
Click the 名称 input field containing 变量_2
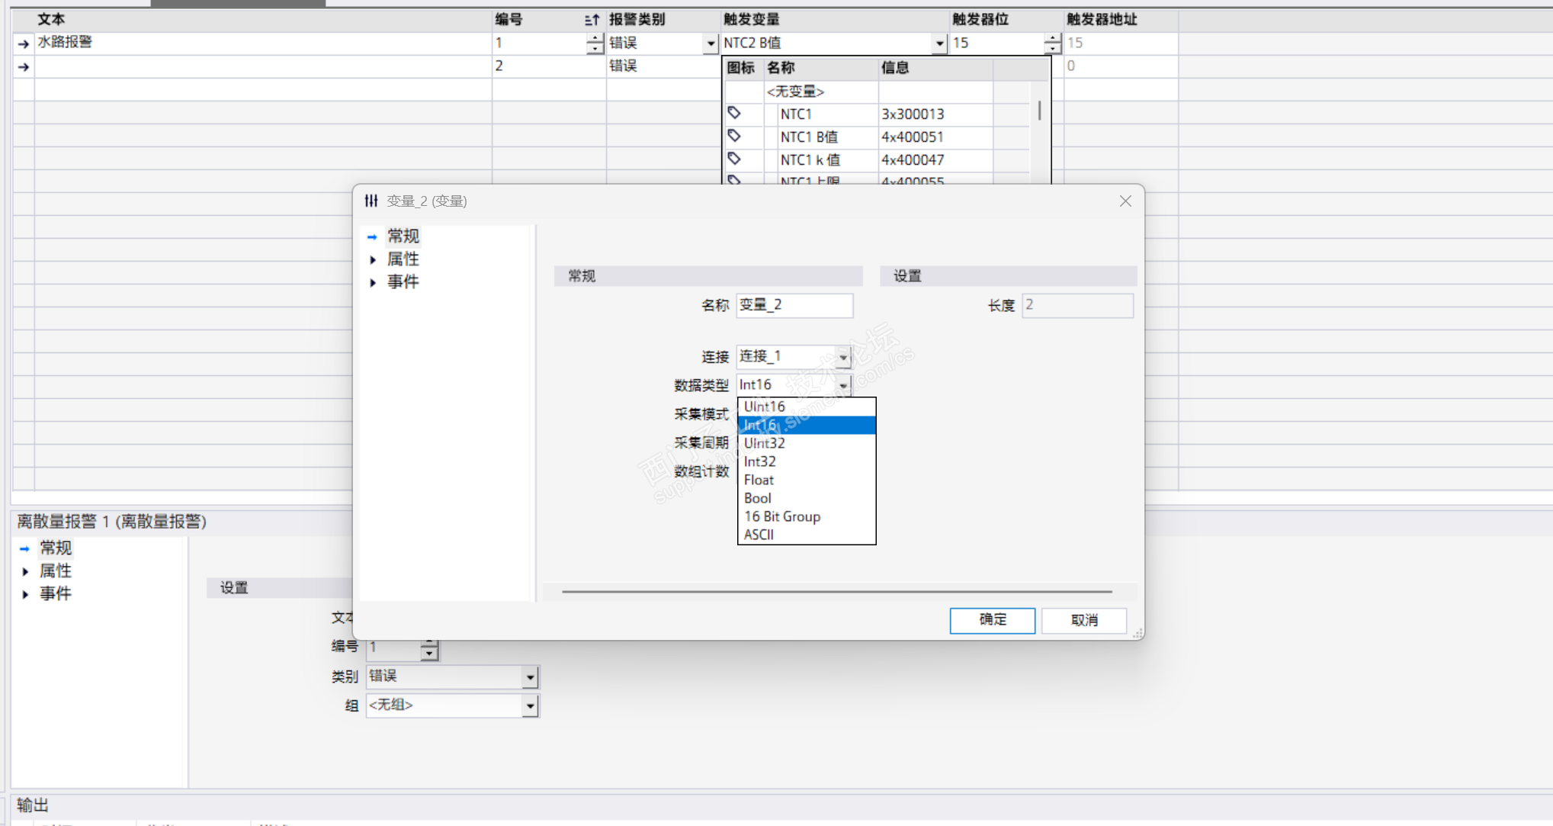click(x=794, y=305)
